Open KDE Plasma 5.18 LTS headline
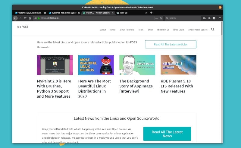The width and height of the screenshot is (241, 148). pyautogui.click(x=177, y=86)
